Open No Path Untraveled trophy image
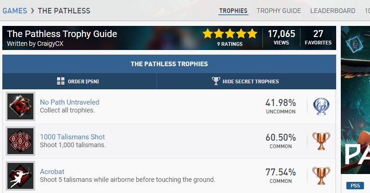 tap(20, 106)
